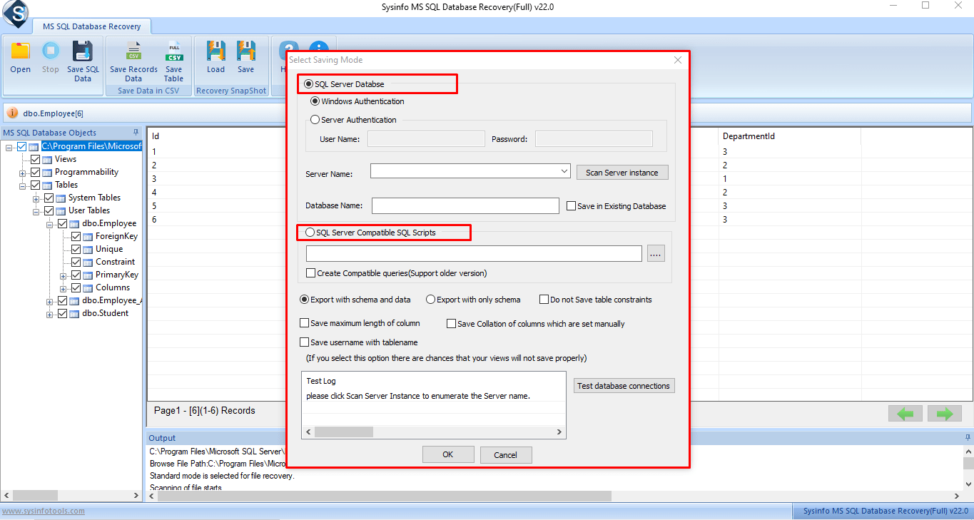Enable the Save in Existing Database checkbox
Viewport: 974px width, 520px height.
coord(570,205)
